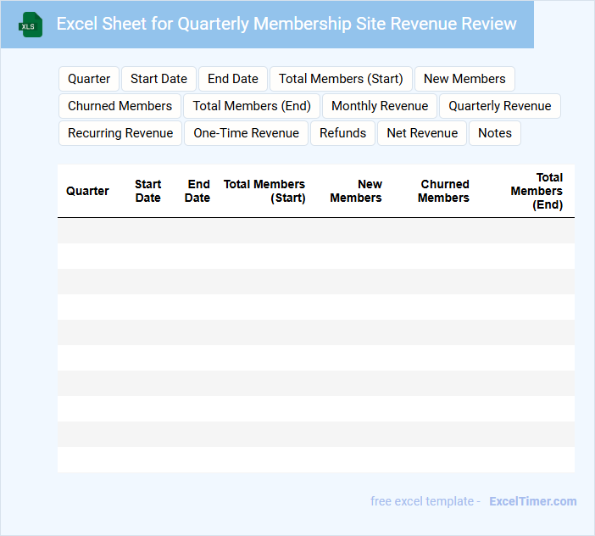Select the Quarterly Revenue tag
The height and width of the screenshot is (536, 595).
(x=500, y=106)
